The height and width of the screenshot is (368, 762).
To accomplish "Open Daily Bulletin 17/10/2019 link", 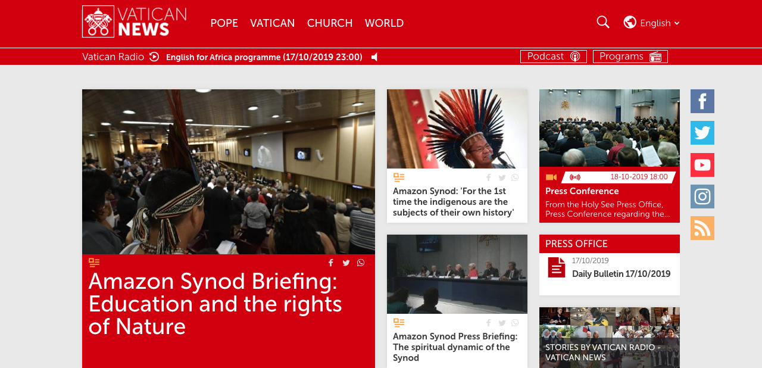I will (x=621, y=274).
